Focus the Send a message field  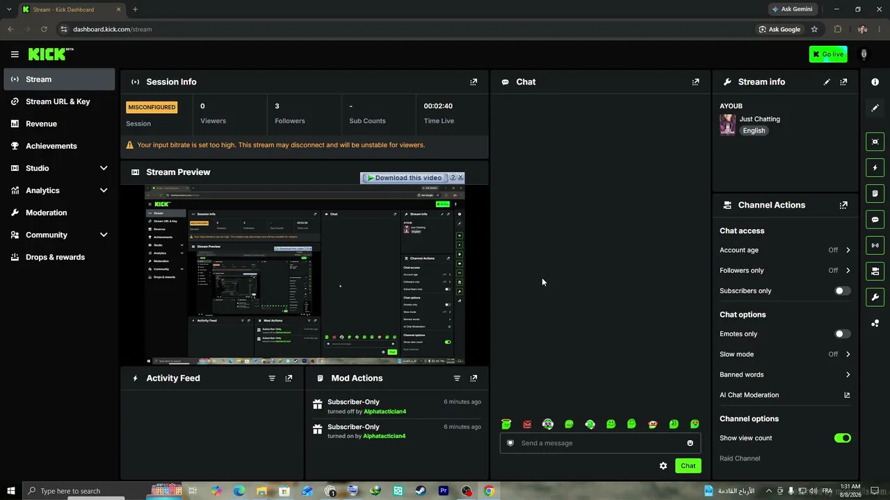[600, 443]
